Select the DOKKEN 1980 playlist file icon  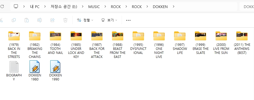35,66
